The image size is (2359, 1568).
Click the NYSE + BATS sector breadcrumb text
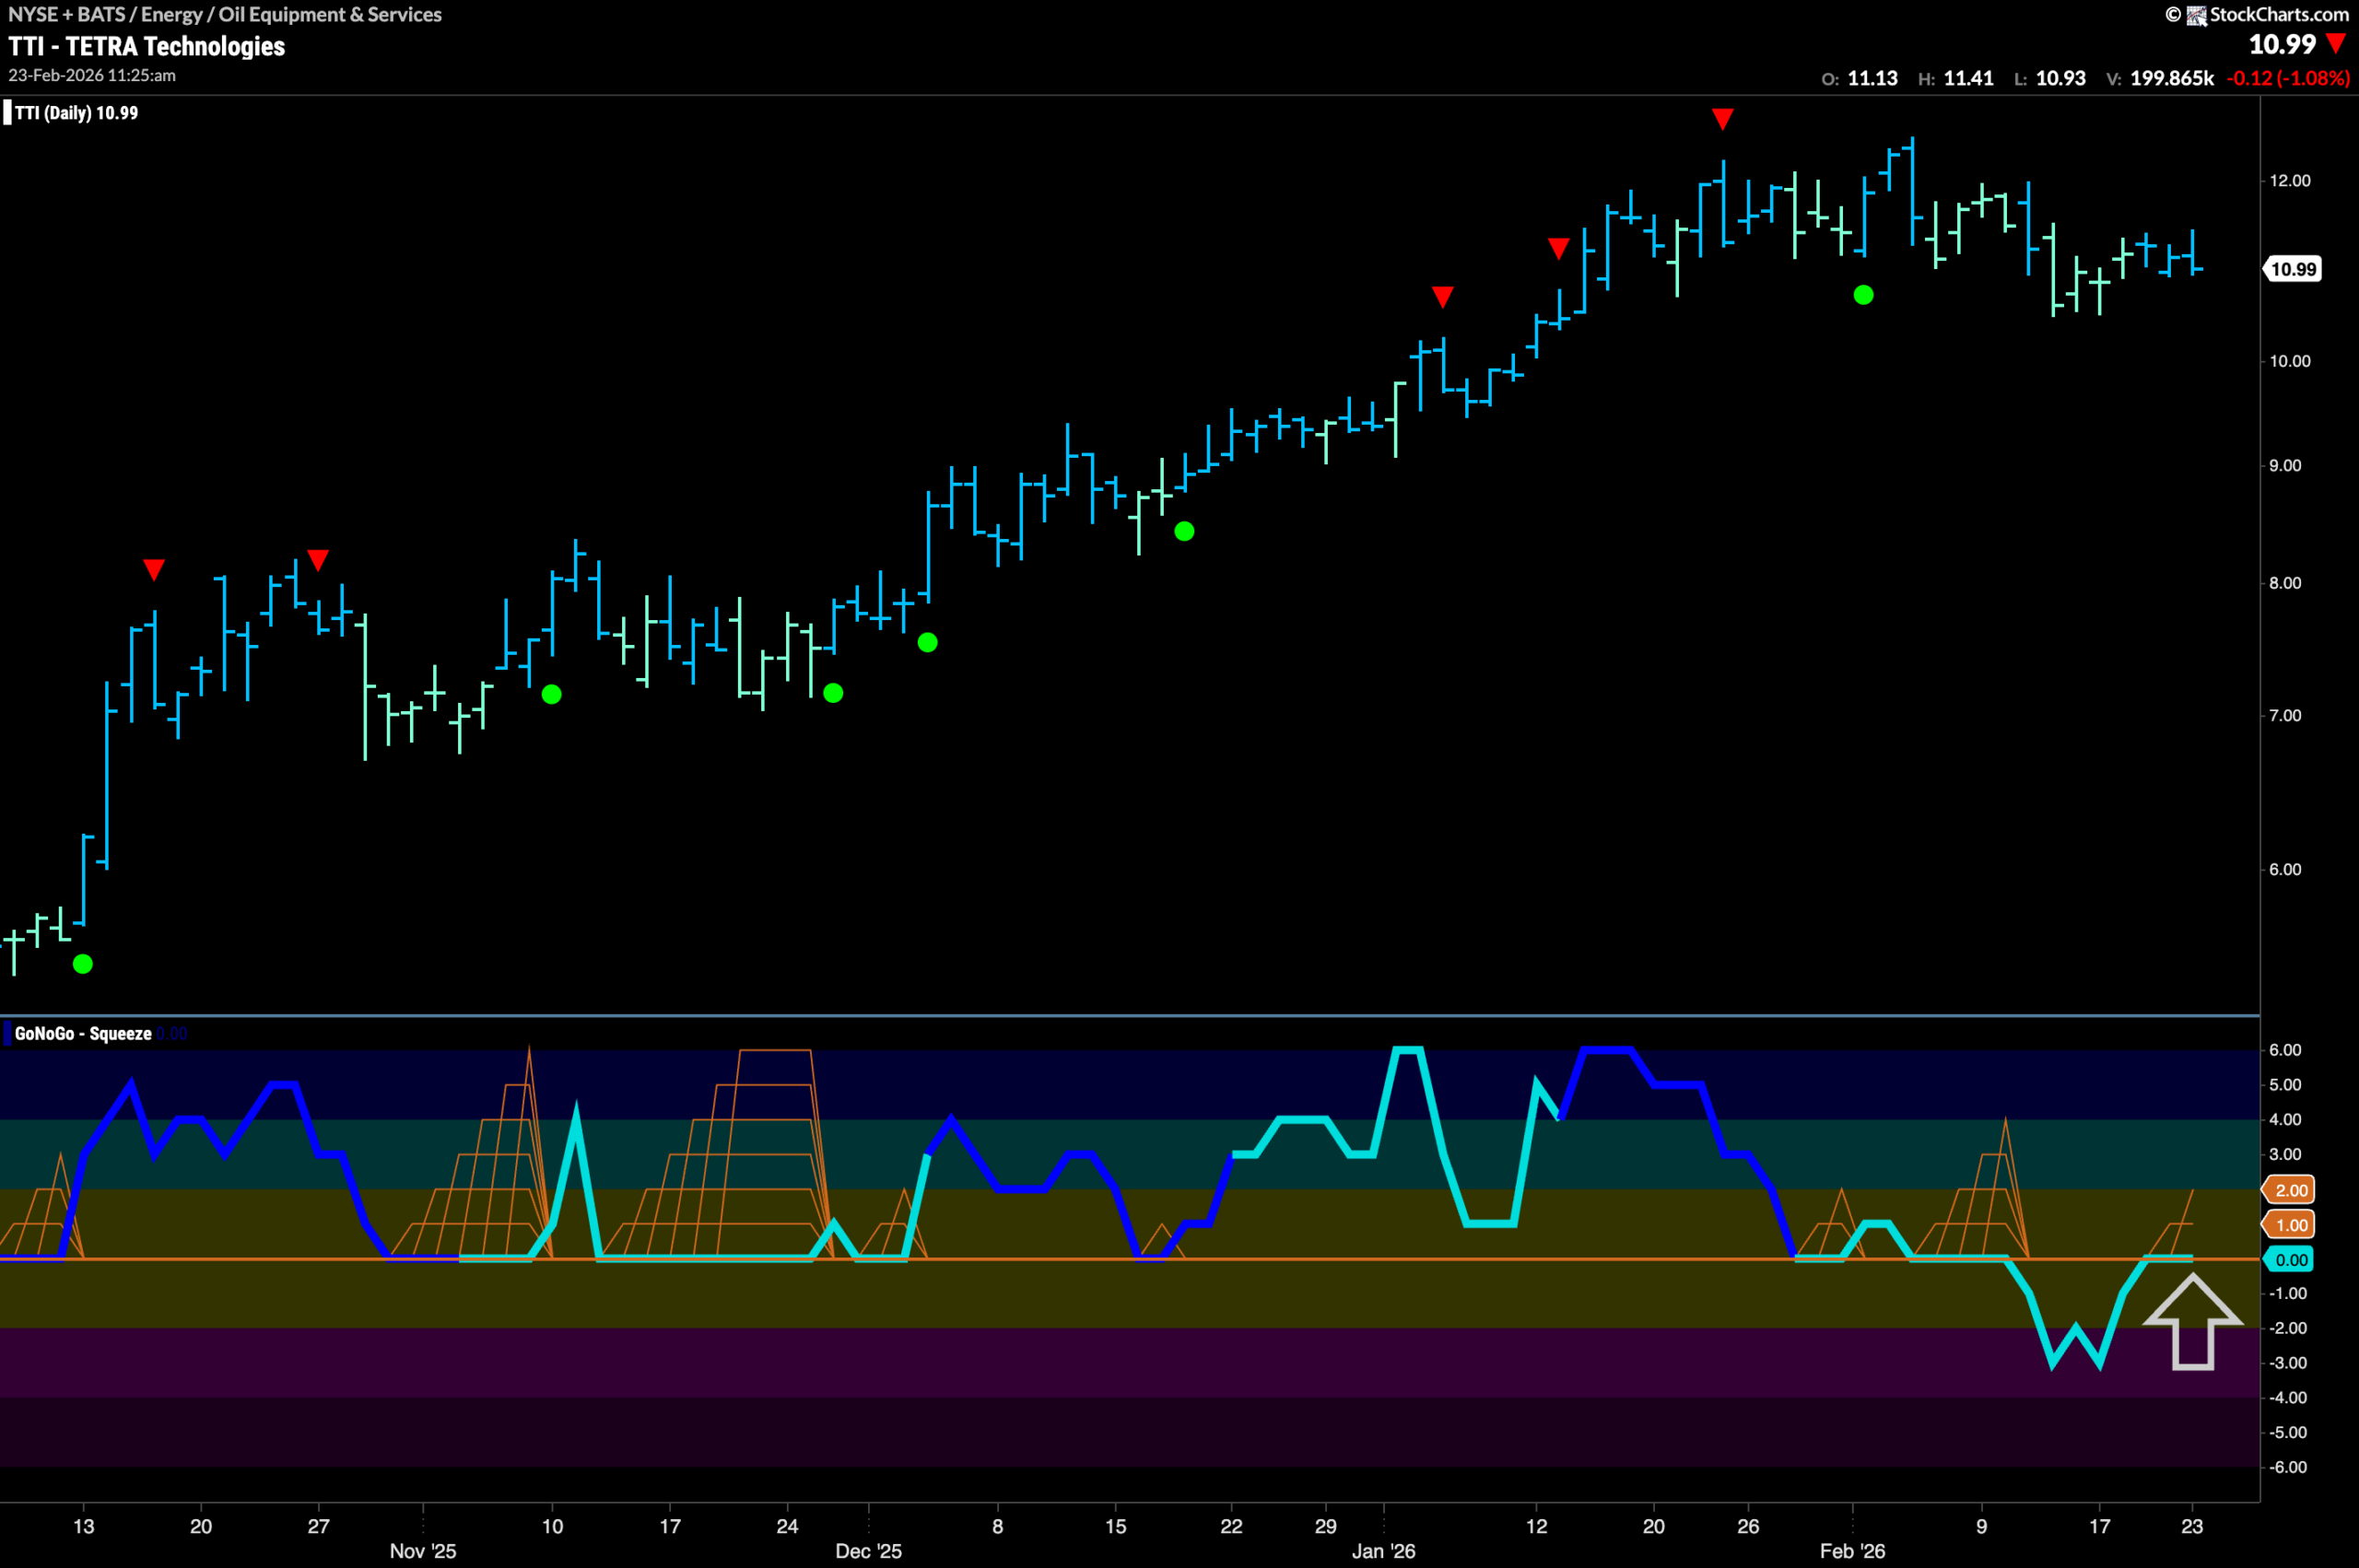point(225,14)
